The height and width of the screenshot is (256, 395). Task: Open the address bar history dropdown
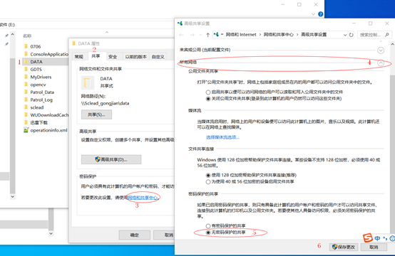click(345, 35)
